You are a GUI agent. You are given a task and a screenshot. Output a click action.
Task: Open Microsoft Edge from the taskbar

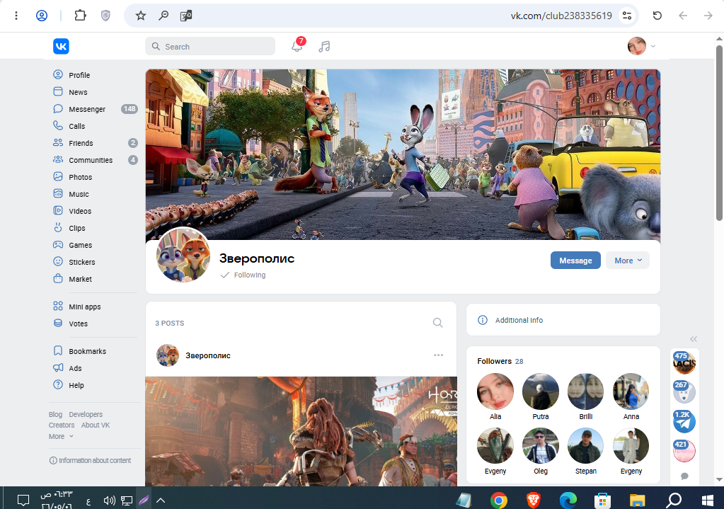568,500
